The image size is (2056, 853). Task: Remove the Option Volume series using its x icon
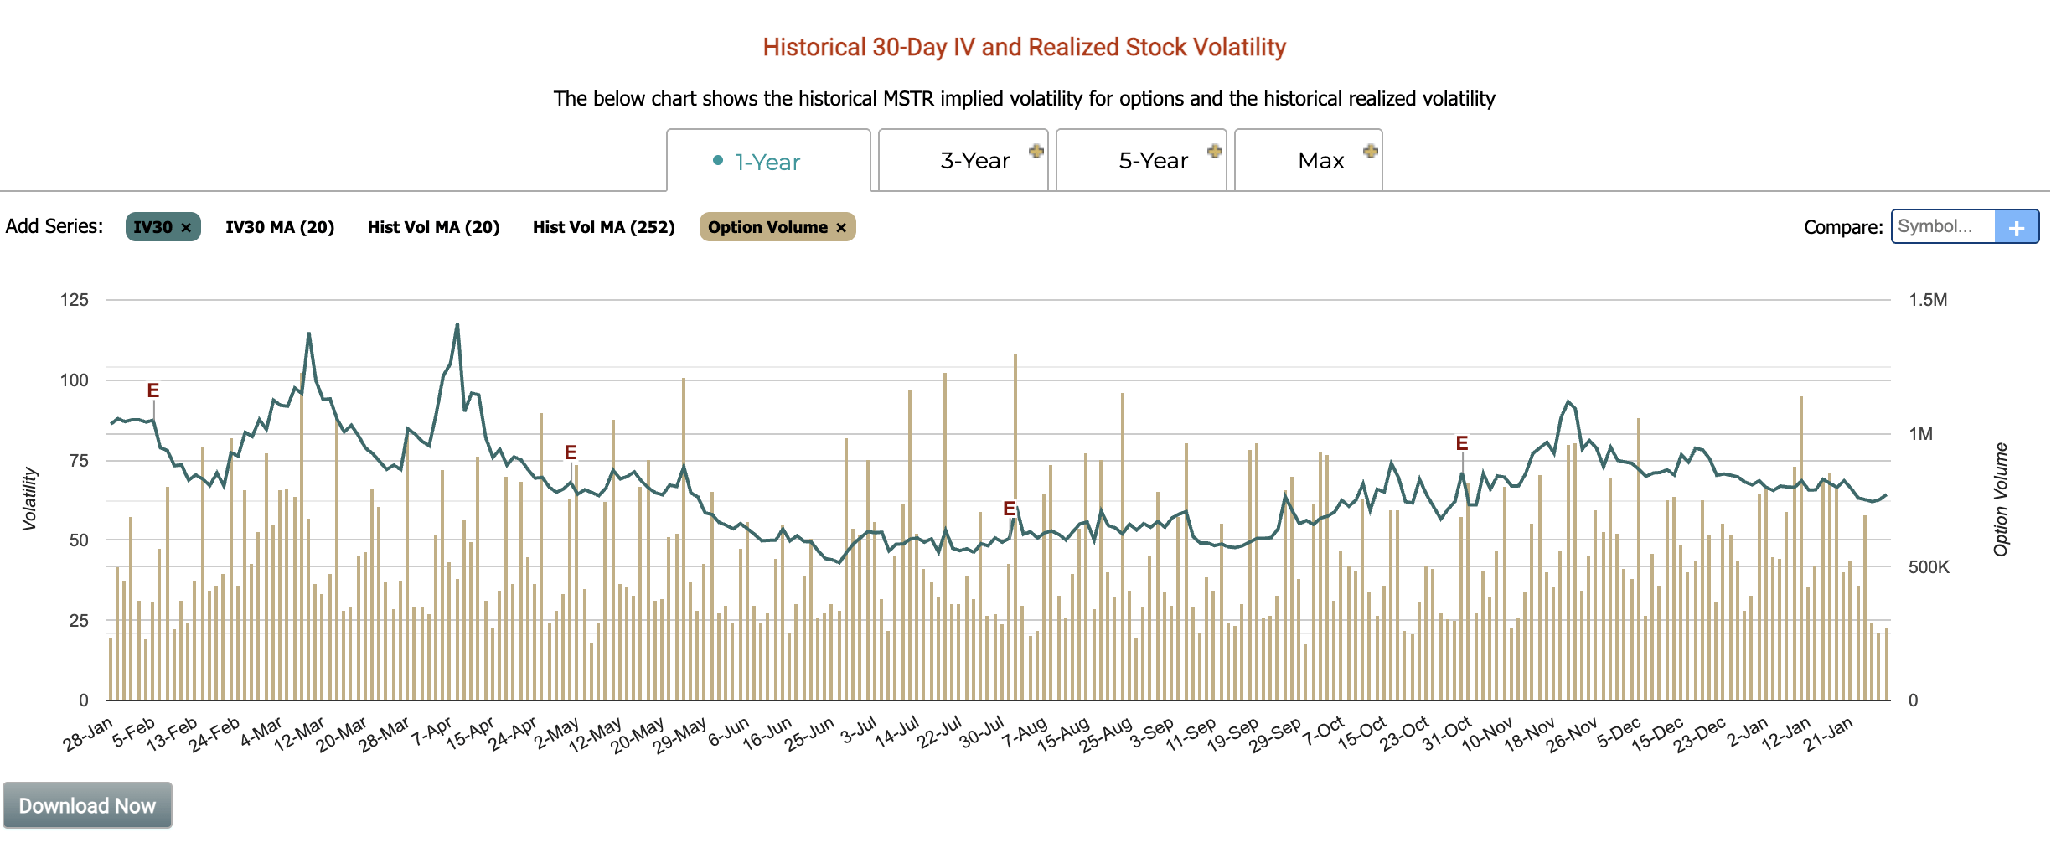tap(840, 227)
